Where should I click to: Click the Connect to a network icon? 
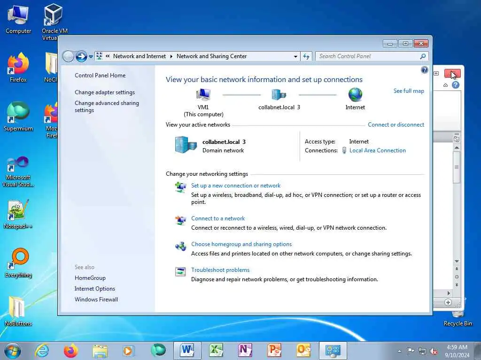180,220
